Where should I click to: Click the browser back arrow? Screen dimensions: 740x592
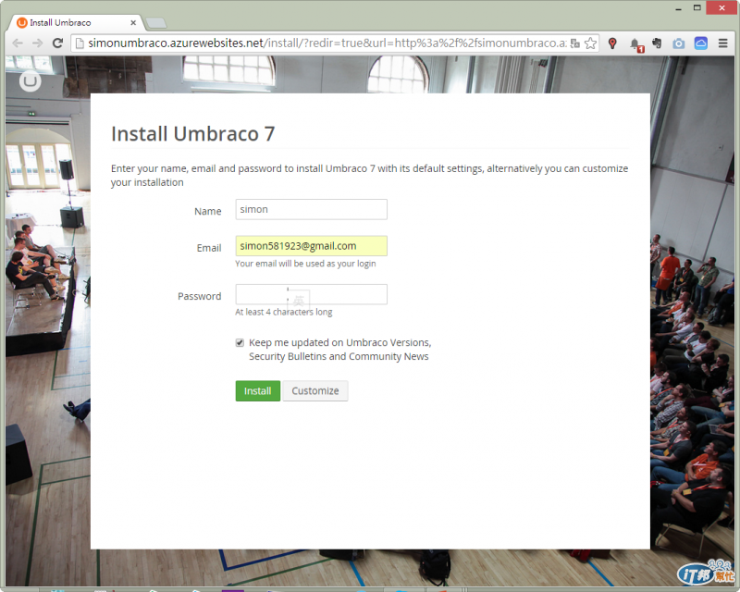[x=18, y=43]
